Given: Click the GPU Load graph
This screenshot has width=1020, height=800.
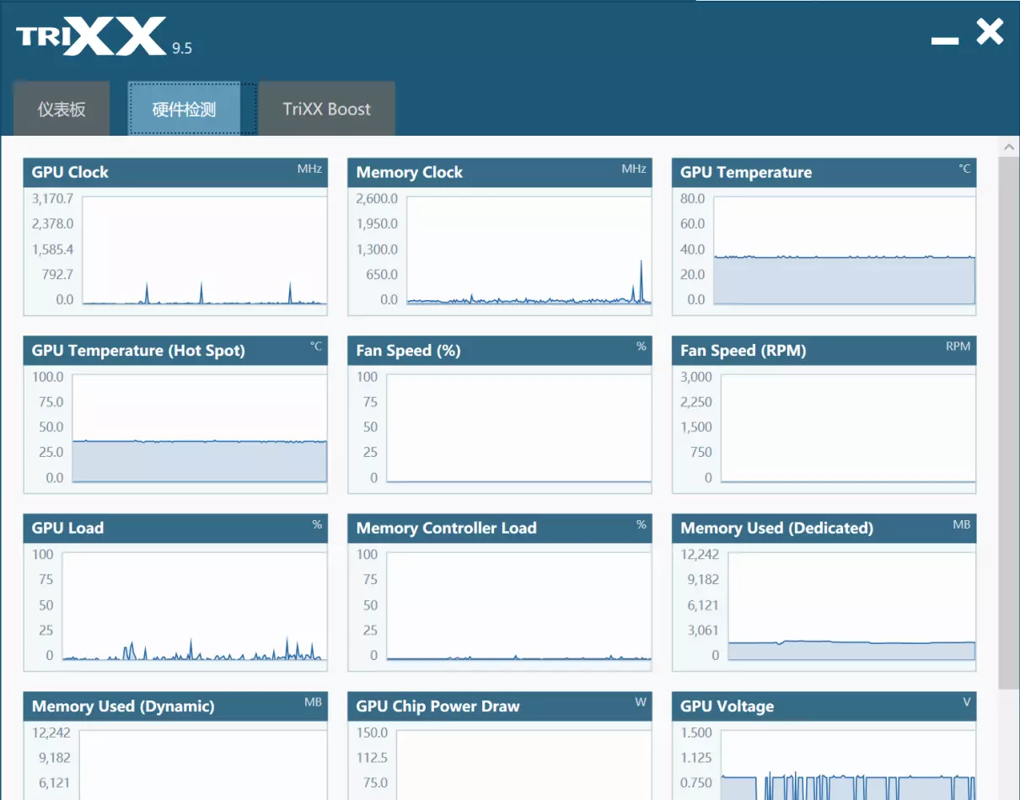Looking at the screenshot, I should point(195,606).
